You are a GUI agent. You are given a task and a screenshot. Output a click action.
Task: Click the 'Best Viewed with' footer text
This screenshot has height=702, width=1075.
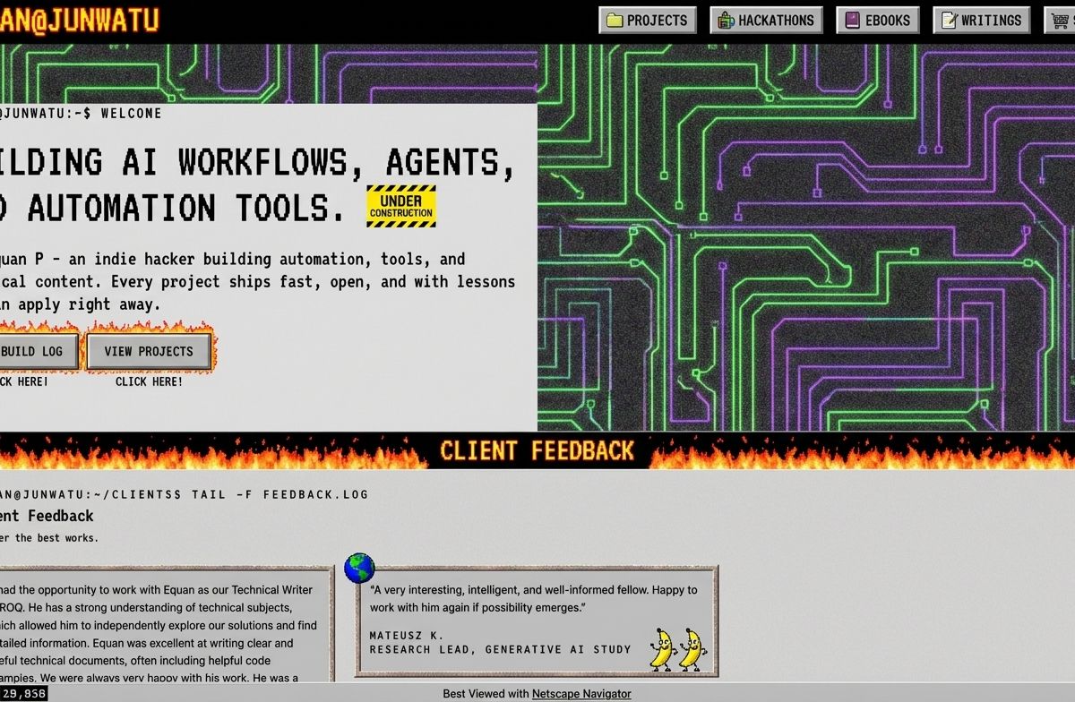[x=486, y=694]
